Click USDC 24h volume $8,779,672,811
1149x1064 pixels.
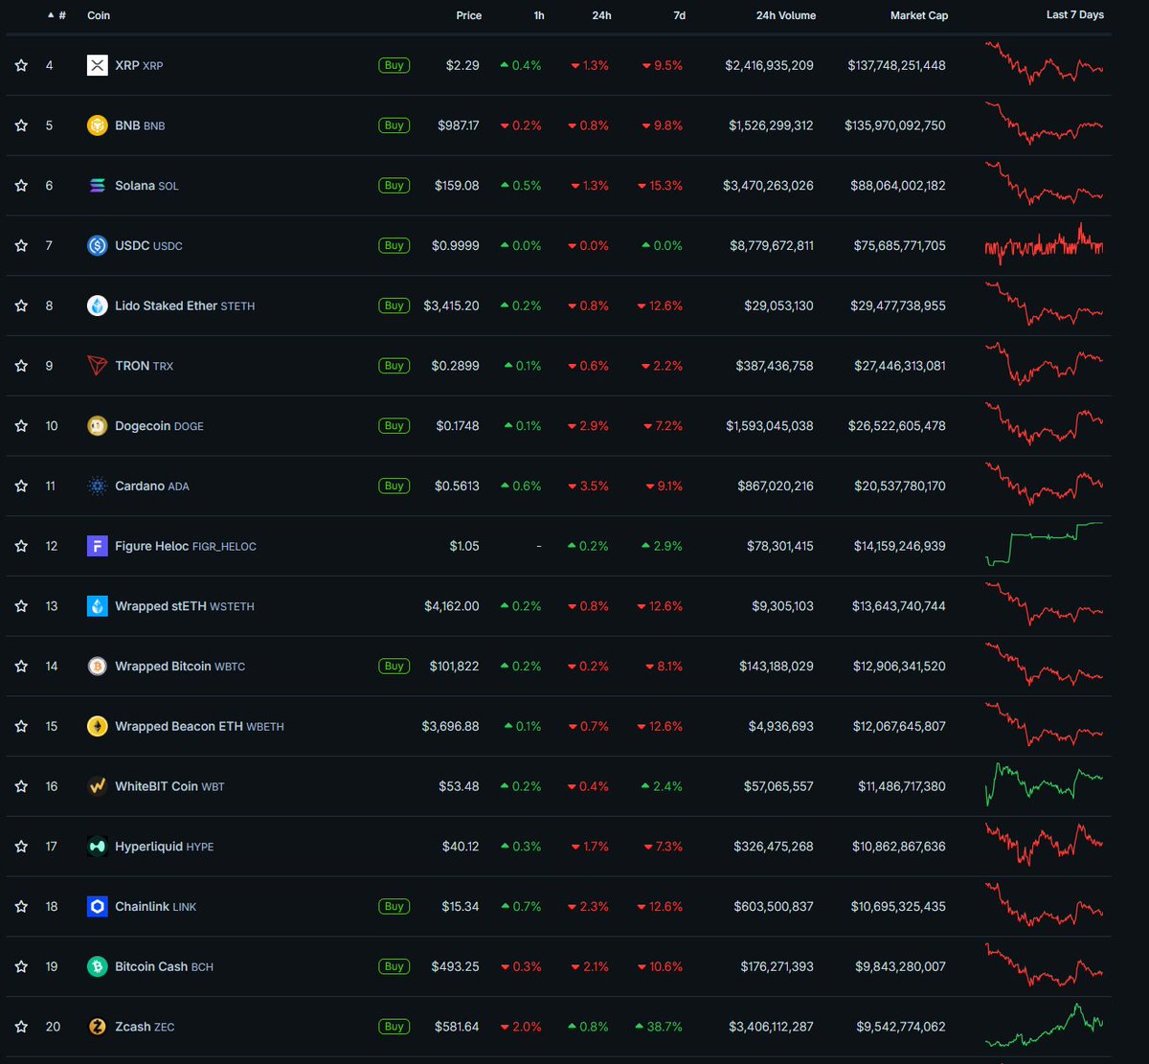point(772,245)
